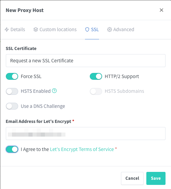Toggle the HSTS Subdomains switch
The width and height of the screenshot is (171, 189).
96,91
